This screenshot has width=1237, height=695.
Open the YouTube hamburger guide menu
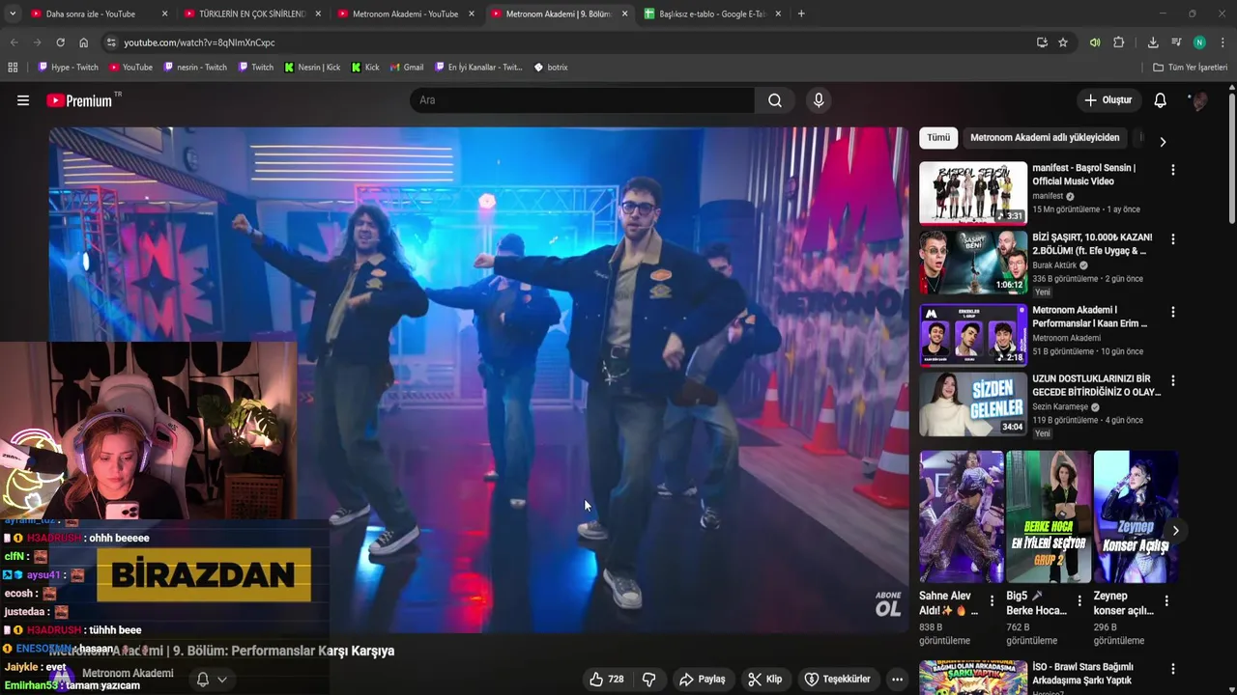pos(23,100)
